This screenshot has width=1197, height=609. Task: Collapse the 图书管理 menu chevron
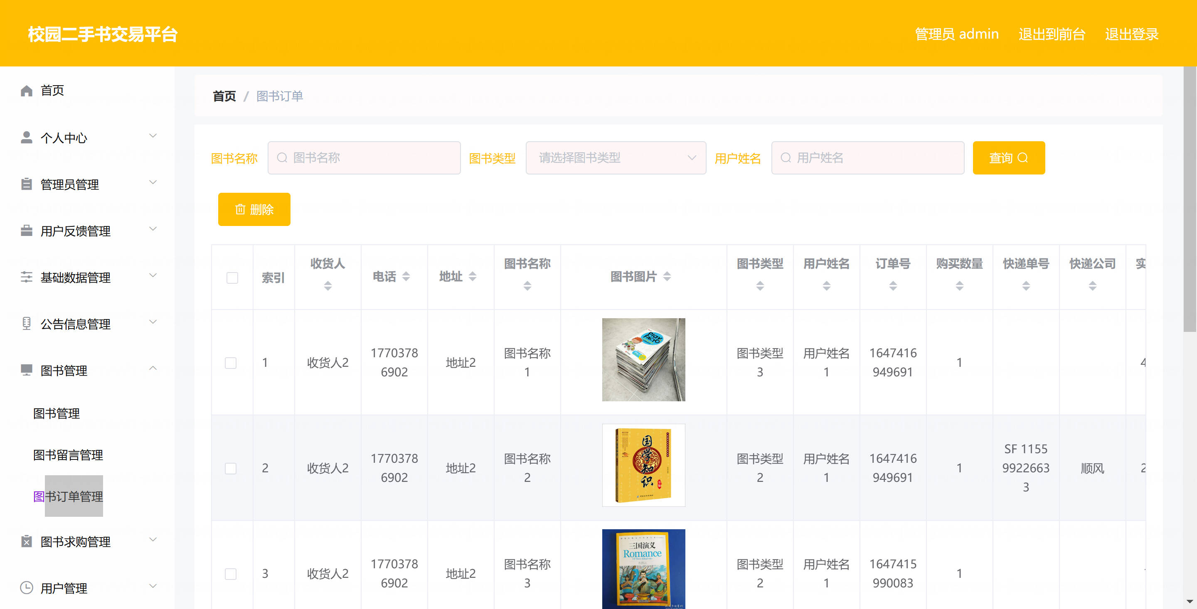point(153,368)
